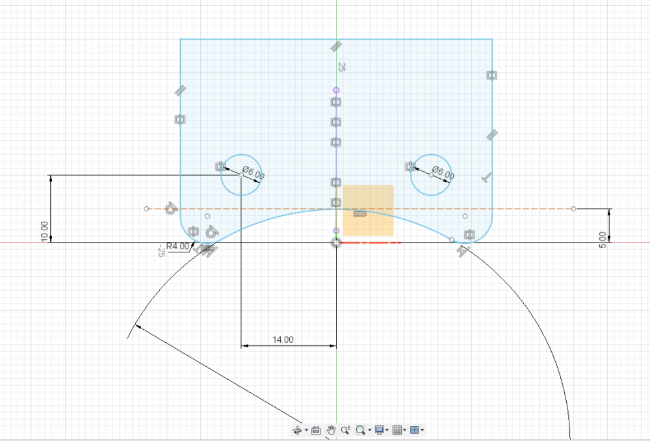Expand the Display Settings dropdown arrow
This screenshot has height=441, width=650.
[387, 430]
